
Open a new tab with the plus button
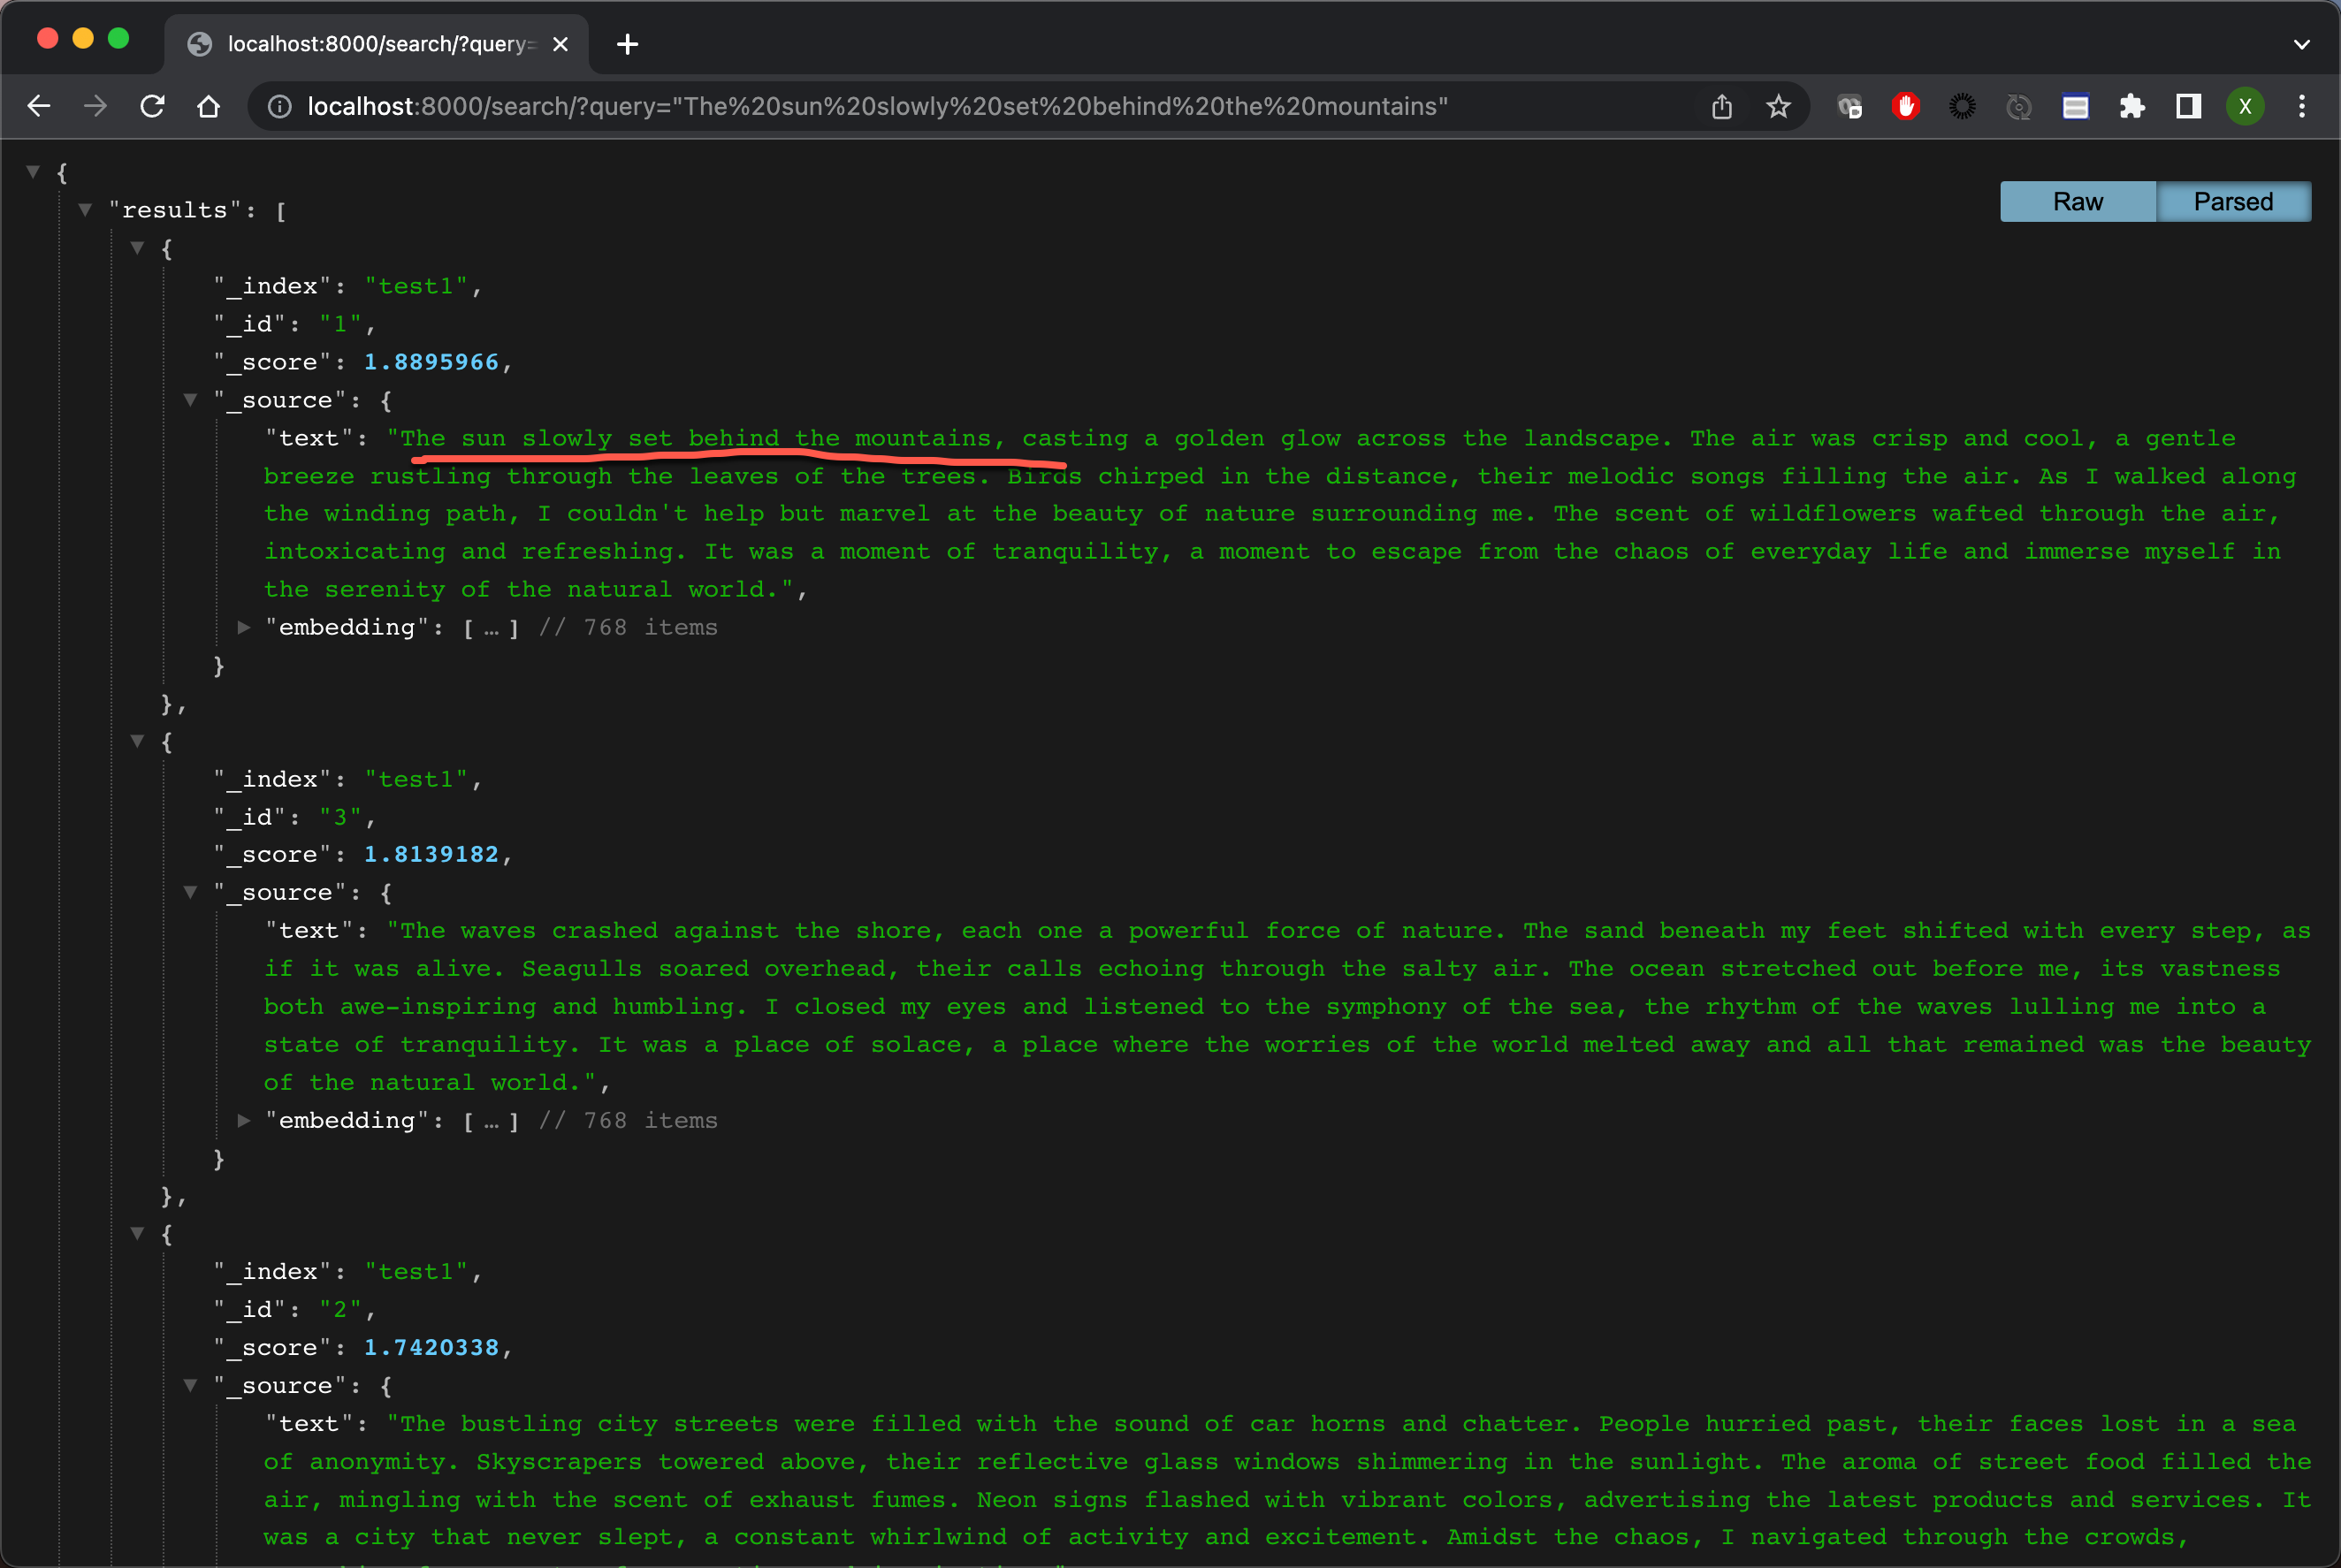pos(627,44)
